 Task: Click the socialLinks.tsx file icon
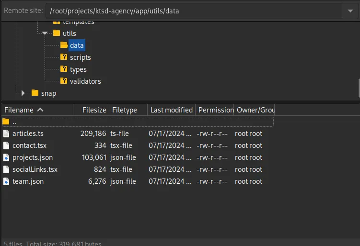tap(6, 169)
